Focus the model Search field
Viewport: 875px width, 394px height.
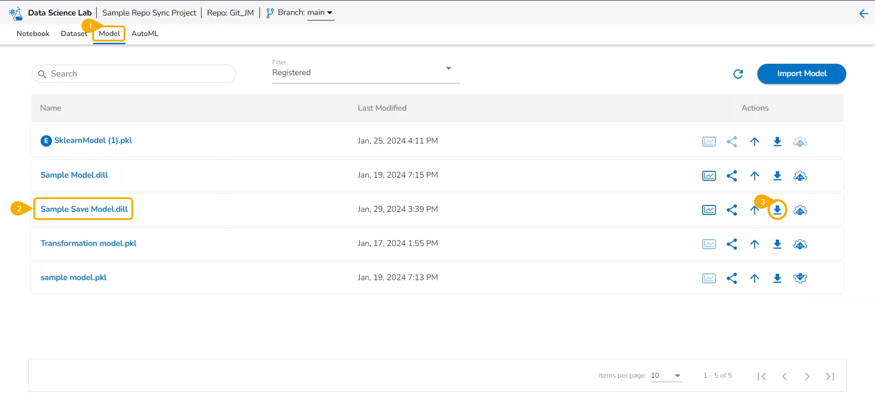point(137,74)
